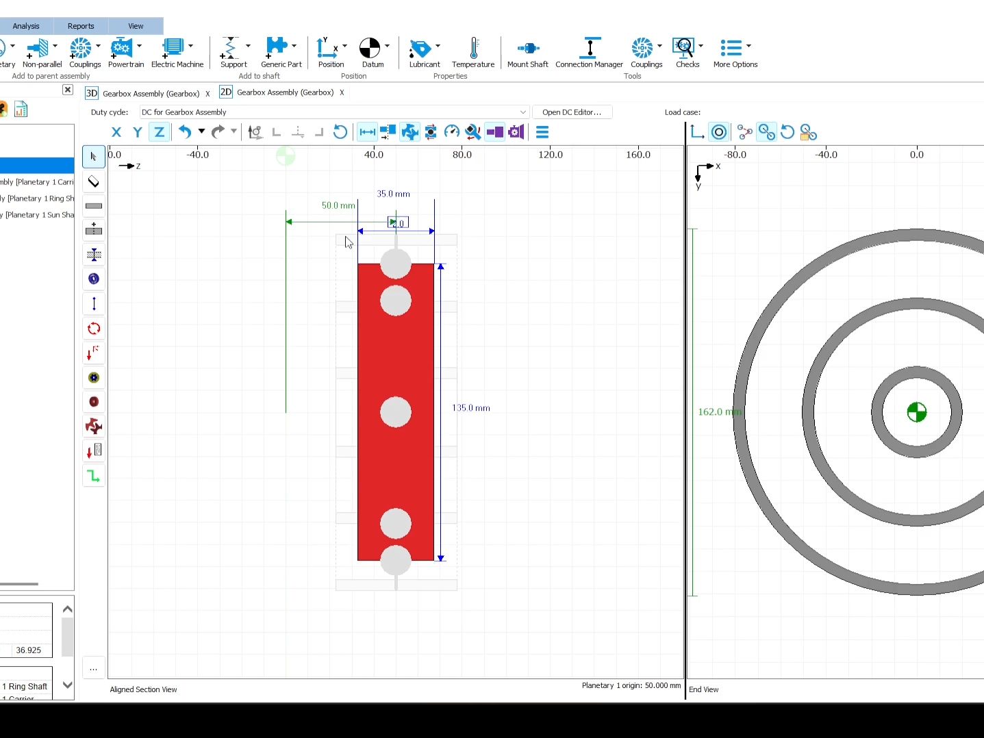This screenshot has height=738, width=984.
Task: Click the 35.0 mm dimension label
Action: [x=394, y=194]
